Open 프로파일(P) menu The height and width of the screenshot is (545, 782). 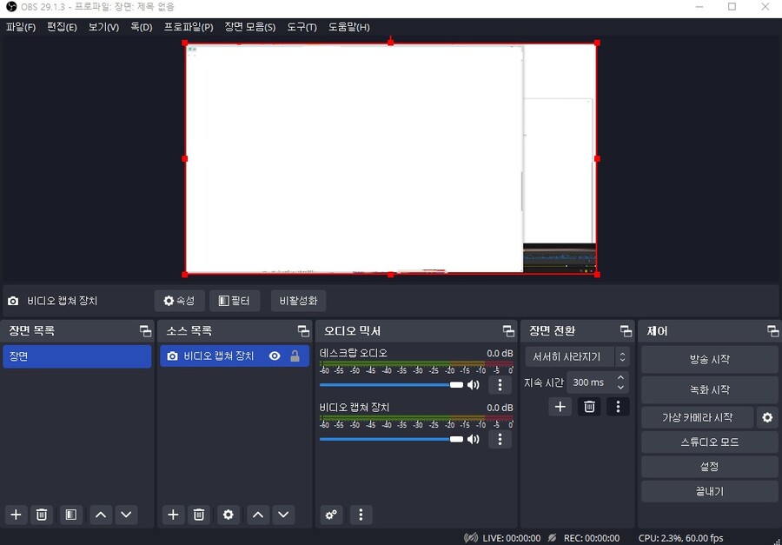coord(189,27)
